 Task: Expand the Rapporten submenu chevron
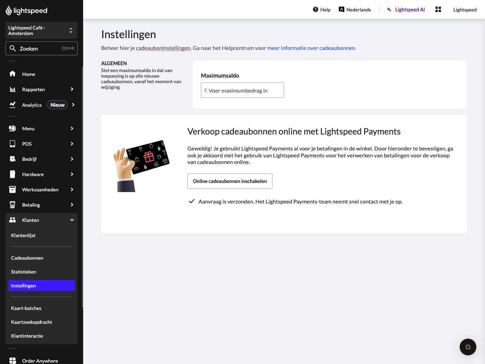click(x=72, y=89)
